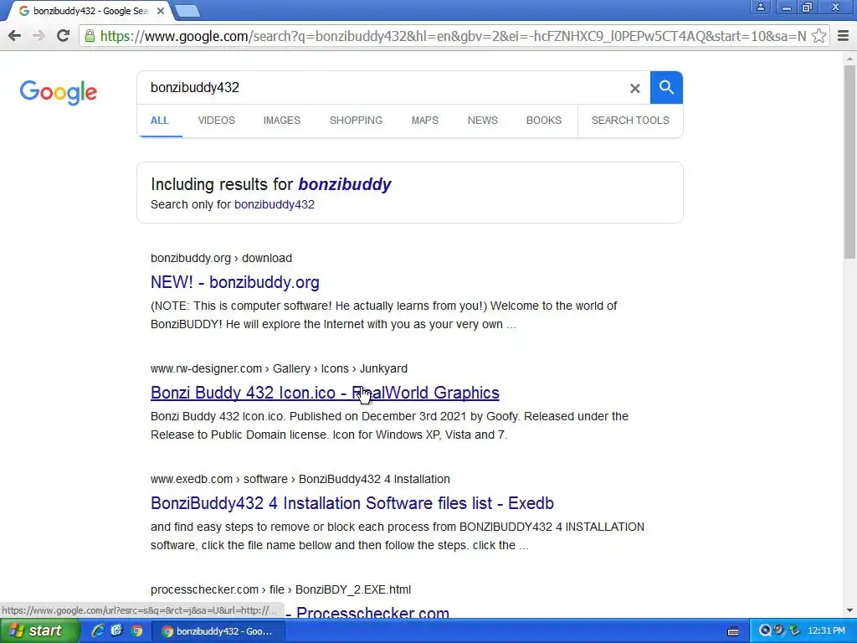Select the ALL results tab

tap(160, 121)
